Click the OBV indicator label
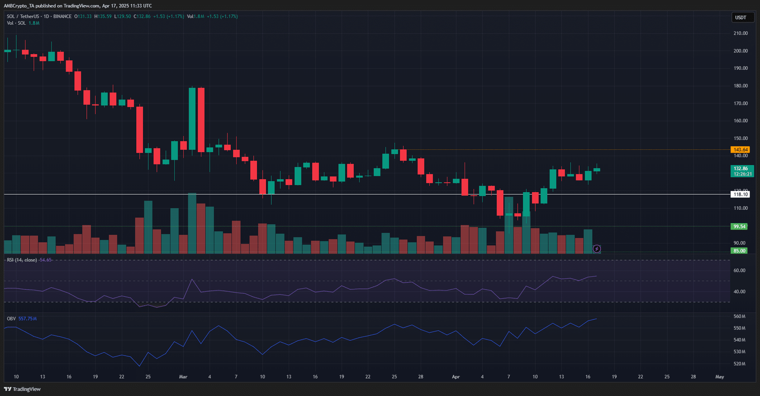The height and width of the screenshot is (396, 760). click(x=11, y=319)
